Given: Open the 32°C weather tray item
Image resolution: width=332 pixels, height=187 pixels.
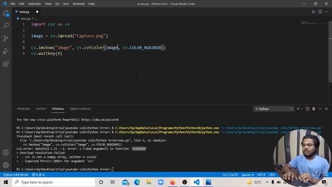Looking at the screenshot, I should [254, 182].
